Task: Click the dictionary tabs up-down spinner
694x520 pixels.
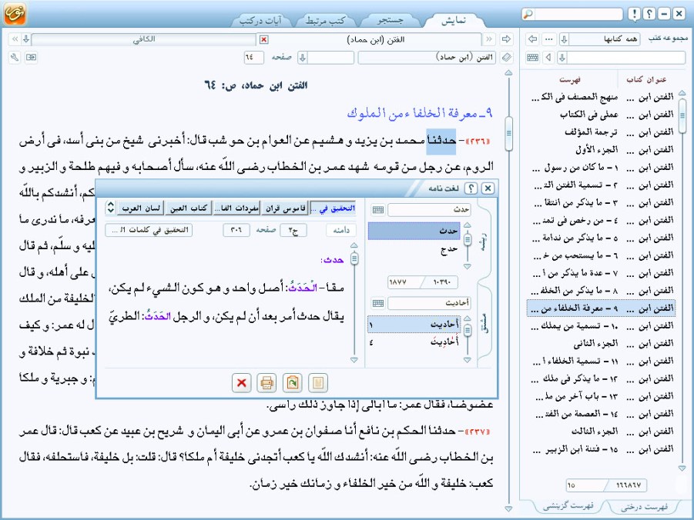Action: [x=111, y=208]
